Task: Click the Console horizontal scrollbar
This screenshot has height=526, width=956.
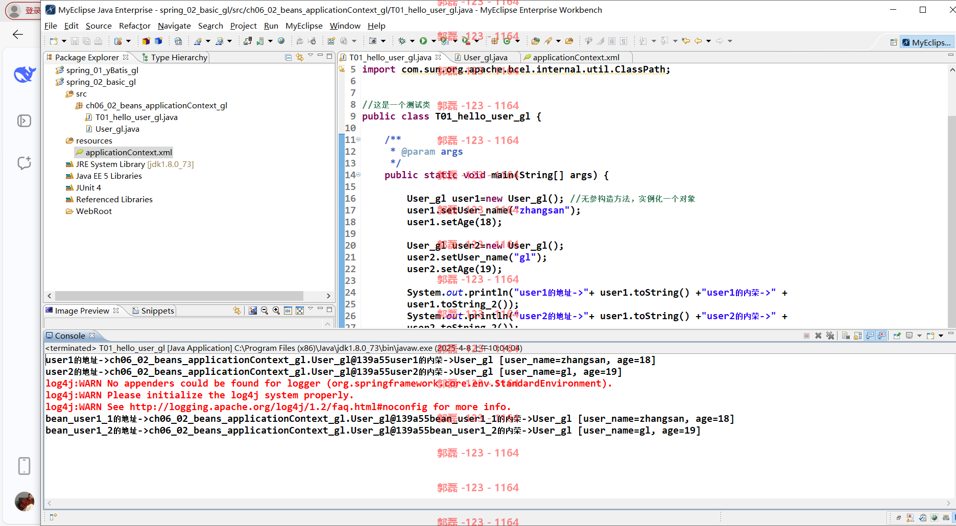Action: pos(498,503)
